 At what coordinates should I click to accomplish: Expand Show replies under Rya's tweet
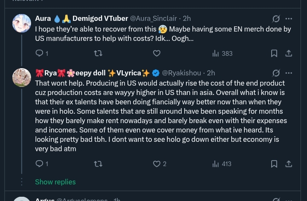click(55, 182)
